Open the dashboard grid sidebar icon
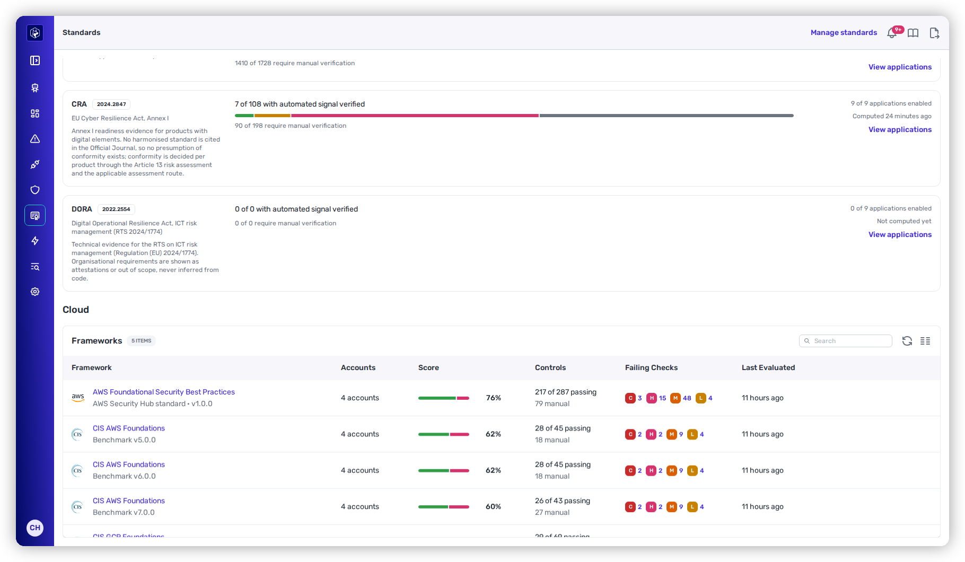The height and width of the screenshot is (562, 965). pos(35,113)
